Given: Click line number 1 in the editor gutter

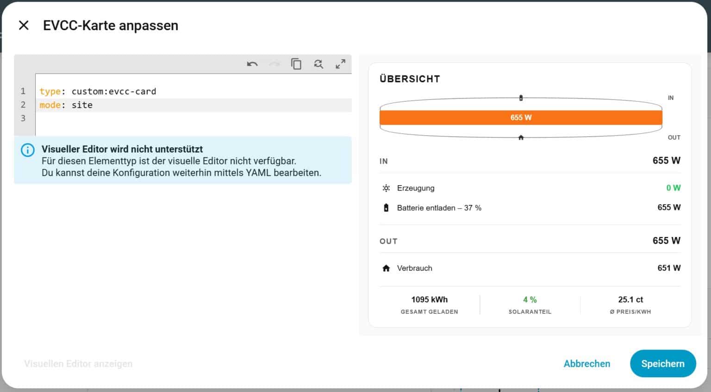Looking at the screenshot, I should click(23, 91).
